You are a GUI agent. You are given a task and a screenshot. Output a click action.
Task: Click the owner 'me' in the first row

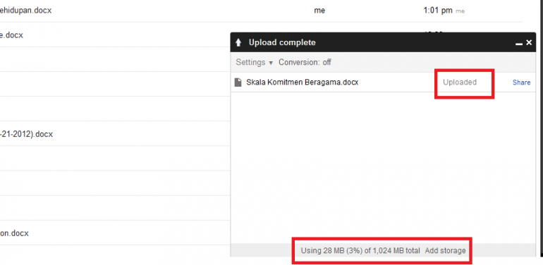tap(319, 11)
